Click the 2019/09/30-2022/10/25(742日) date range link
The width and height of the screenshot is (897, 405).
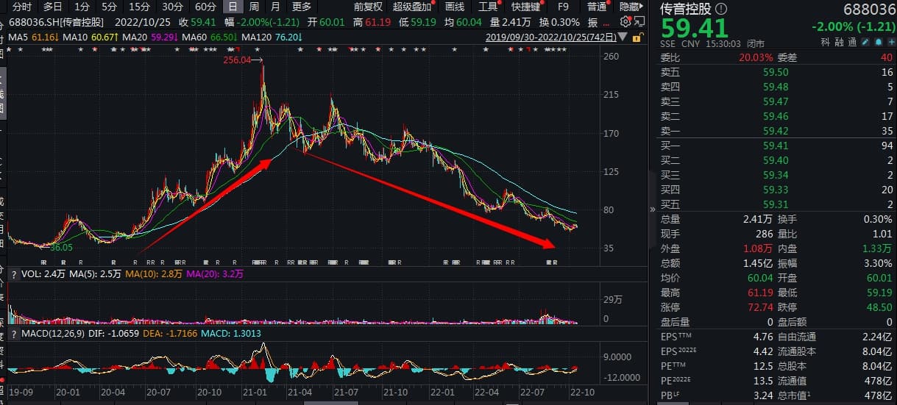[x=552, y=36]
